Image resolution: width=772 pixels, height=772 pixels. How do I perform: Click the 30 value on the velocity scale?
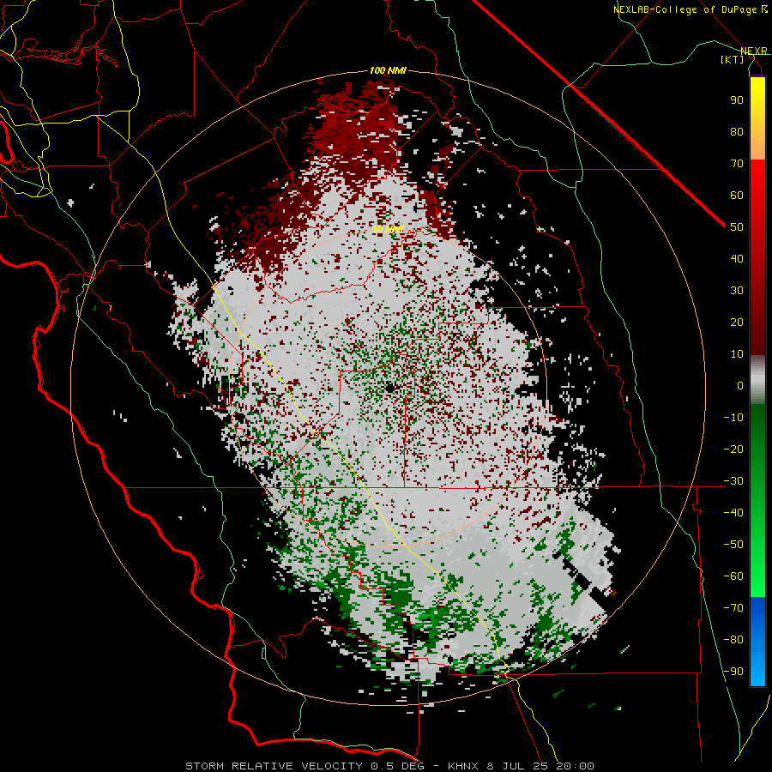point(737,291)
